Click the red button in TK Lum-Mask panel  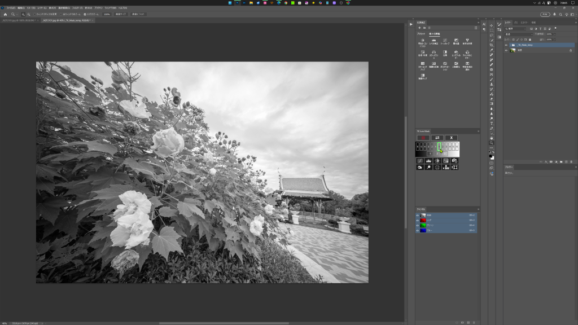tap(422, 138)
